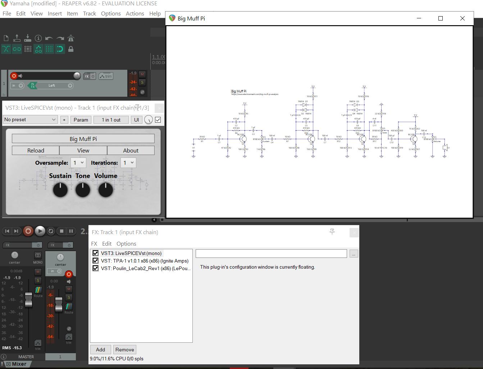The height and width of the screenshot is (369, 483).
Task: Expand the Oversample dropdown
Action: pos(78,163)
